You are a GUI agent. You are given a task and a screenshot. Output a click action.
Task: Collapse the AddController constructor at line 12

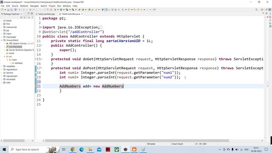coord(42,45)
